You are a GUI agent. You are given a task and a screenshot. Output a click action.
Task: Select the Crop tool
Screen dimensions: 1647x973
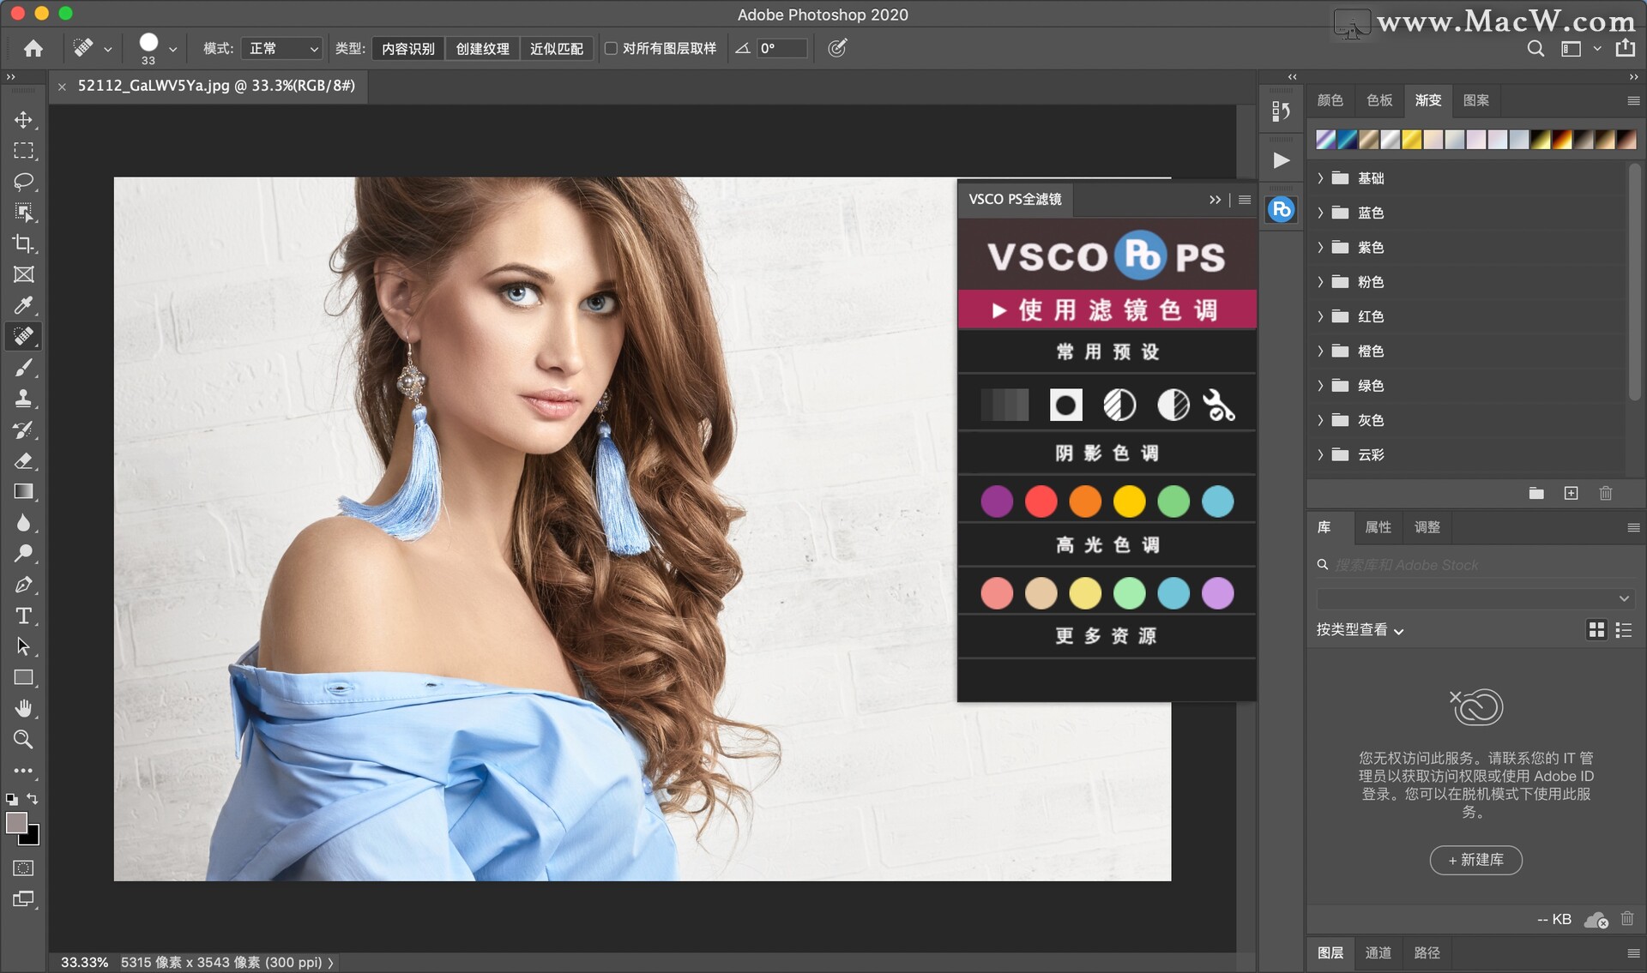pos(23,243)
